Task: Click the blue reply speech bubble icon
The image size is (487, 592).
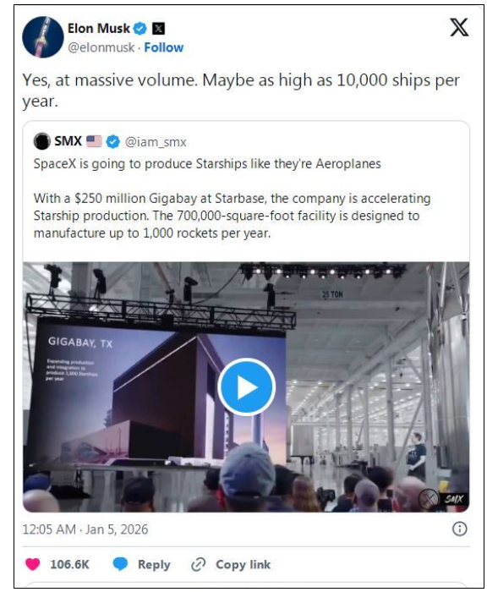Action: click(x=120, y=564)
